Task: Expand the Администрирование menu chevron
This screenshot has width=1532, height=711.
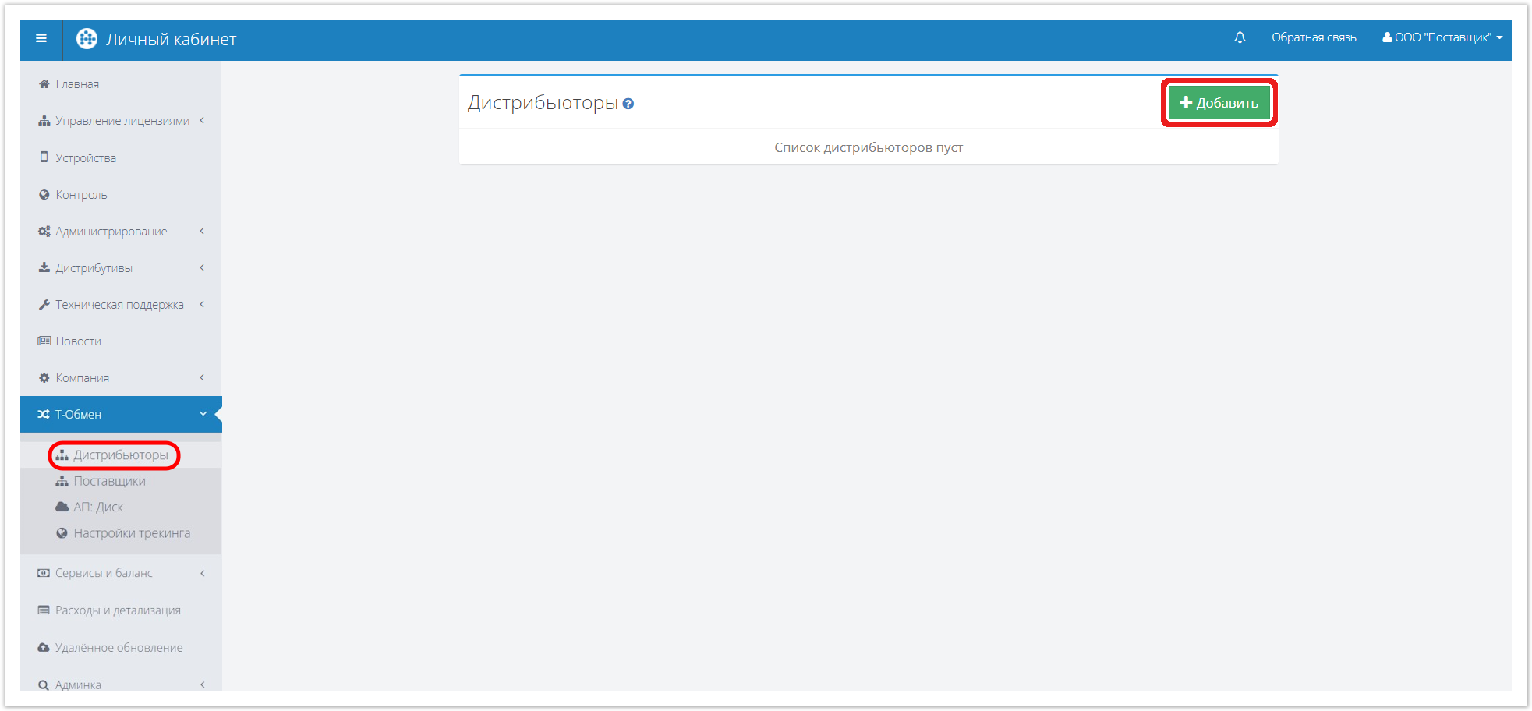Action: (202, 231)
